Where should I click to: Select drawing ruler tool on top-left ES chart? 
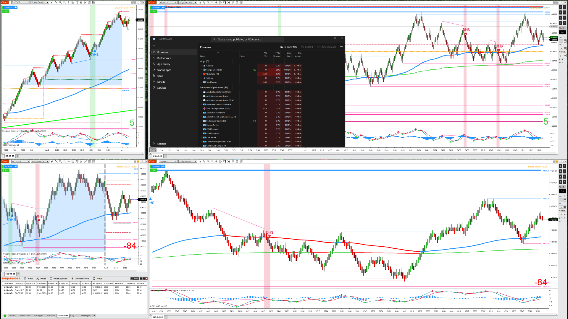(56, 2)
